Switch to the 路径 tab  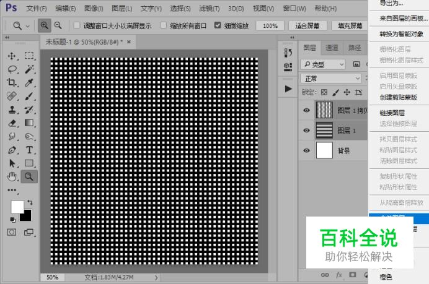coord(355,48)
